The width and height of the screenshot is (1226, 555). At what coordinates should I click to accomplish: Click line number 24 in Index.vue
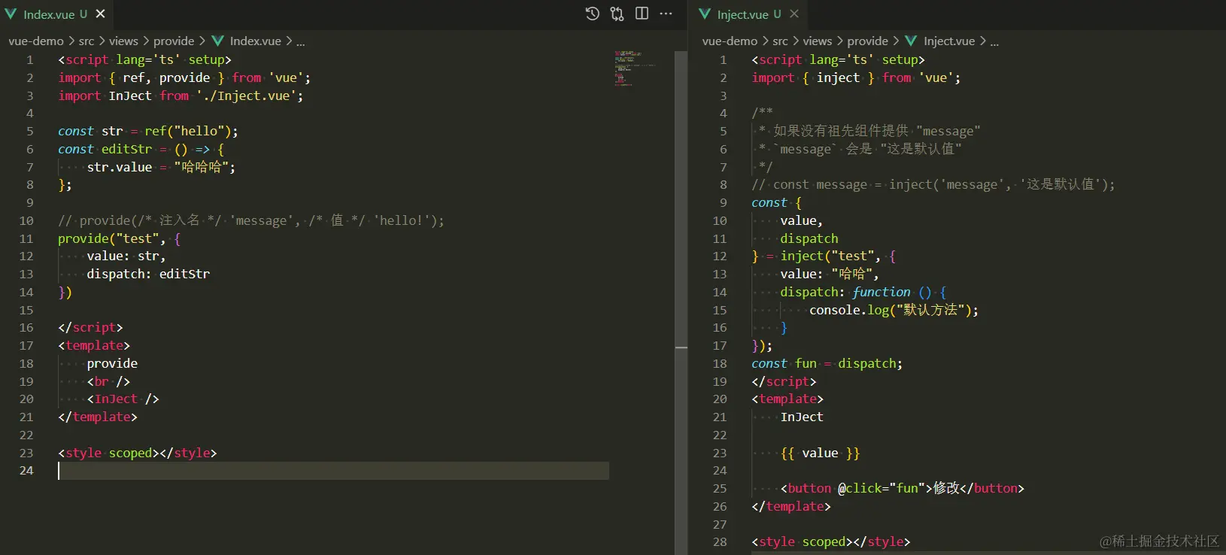coord(26,471)
